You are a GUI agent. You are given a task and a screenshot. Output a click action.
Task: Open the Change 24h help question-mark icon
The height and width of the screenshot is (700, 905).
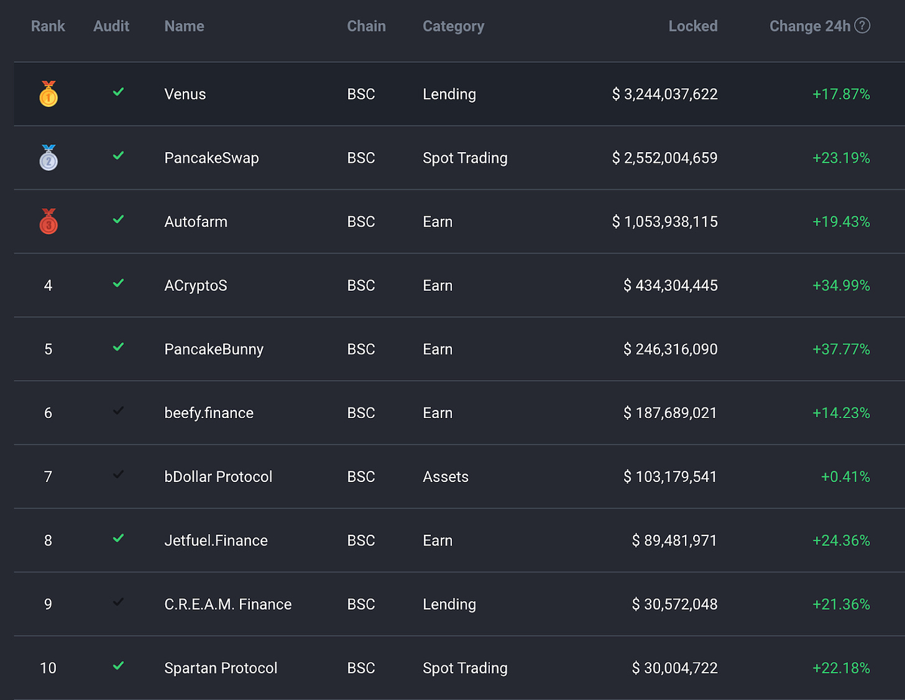[862, 25]
